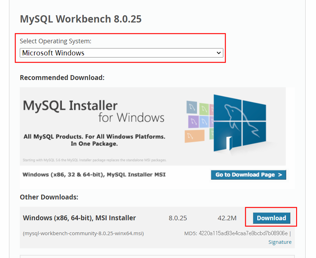
Task: Click the MySQL Workbench 8.0.25 heading
Action: tap(81, 19)
